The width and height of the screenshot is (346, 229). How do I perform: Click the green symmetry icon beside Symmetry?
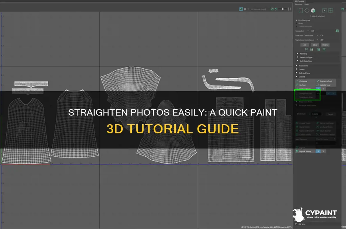[x=337, y=31]
